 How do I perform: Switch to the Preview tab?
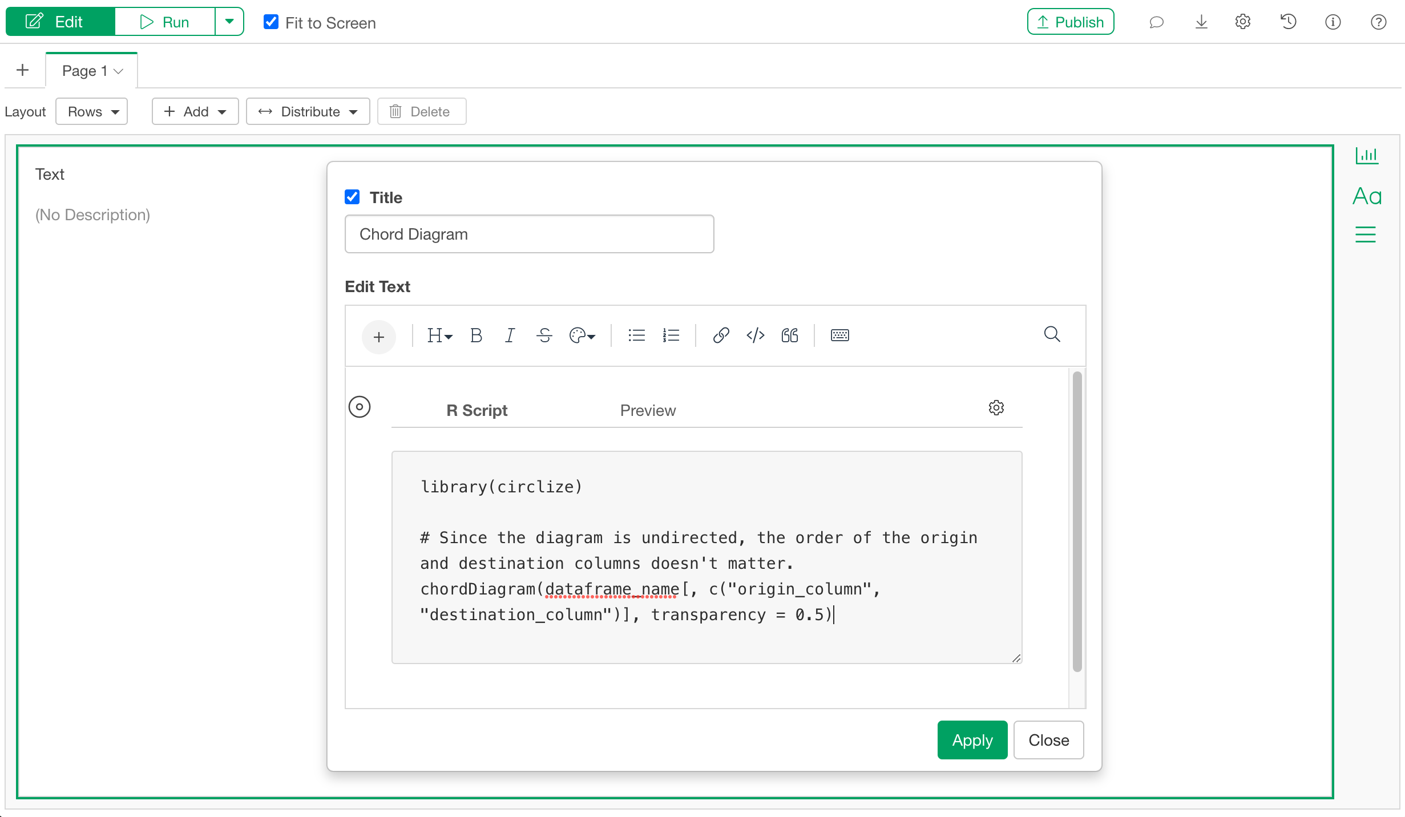(x=648, y=410)
